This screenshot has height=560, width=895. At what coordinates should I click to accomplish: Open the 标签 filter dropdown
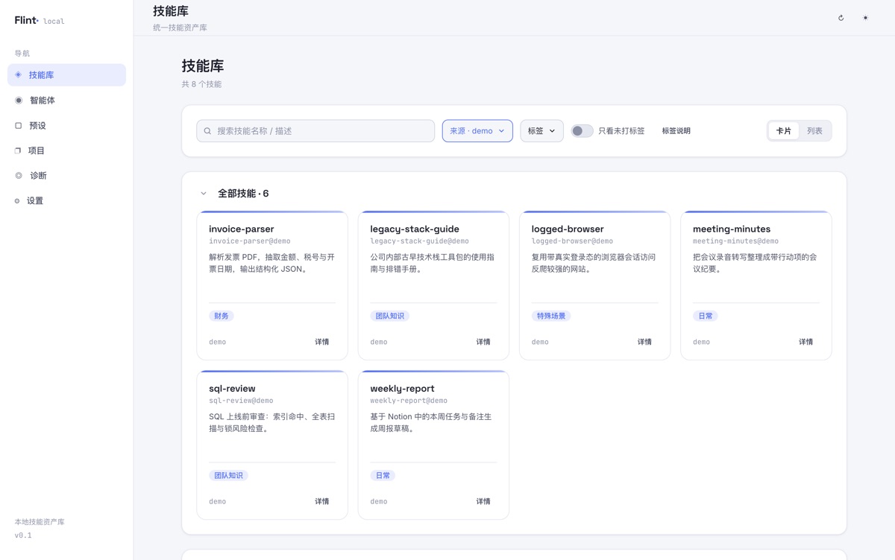541,131
